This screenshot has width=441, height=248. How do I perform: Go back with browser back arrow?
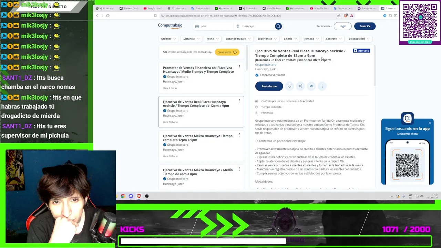click(97, 15)
